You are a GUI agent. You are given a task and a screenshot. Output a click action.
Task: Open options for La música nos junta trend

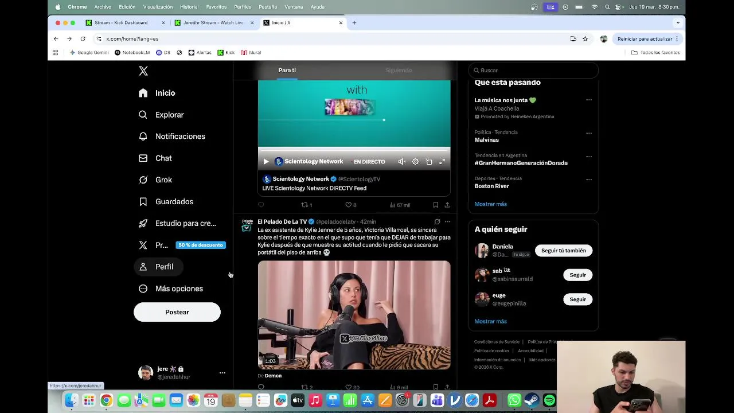click(x=588, y=100)
